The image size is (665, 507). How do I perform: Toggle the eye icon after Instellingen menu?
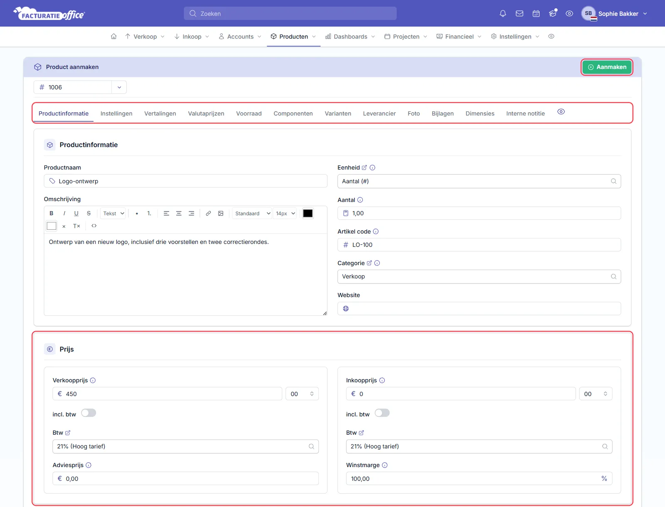point(551,37)
